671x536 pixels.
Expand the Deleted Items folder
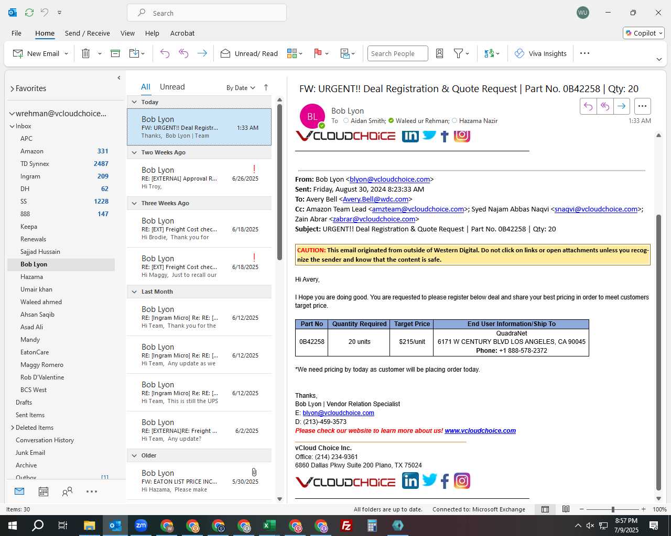coord(12,428)
